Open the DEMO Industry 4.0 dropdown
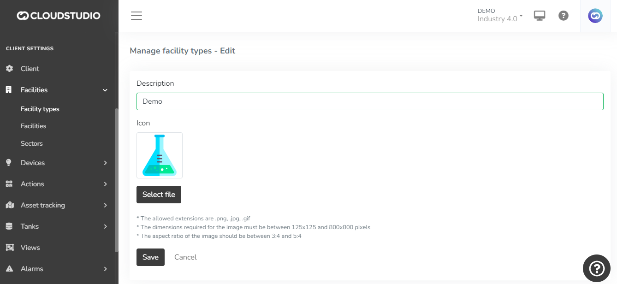Viewport: 617px width, 284px height. click(x=500, y=15)
